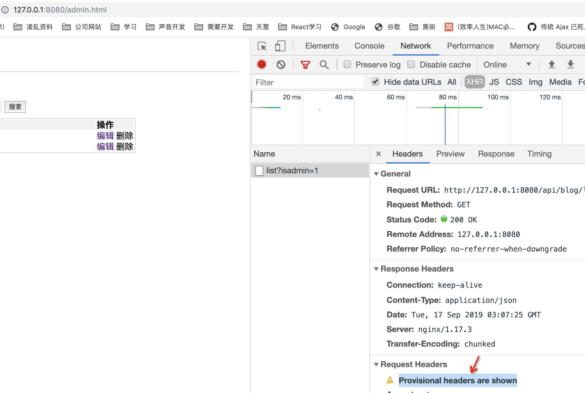The width and height of the screenshot is (585, 393).
Task: Click the 搜索 search button
Action: click(x=15, y=107)
